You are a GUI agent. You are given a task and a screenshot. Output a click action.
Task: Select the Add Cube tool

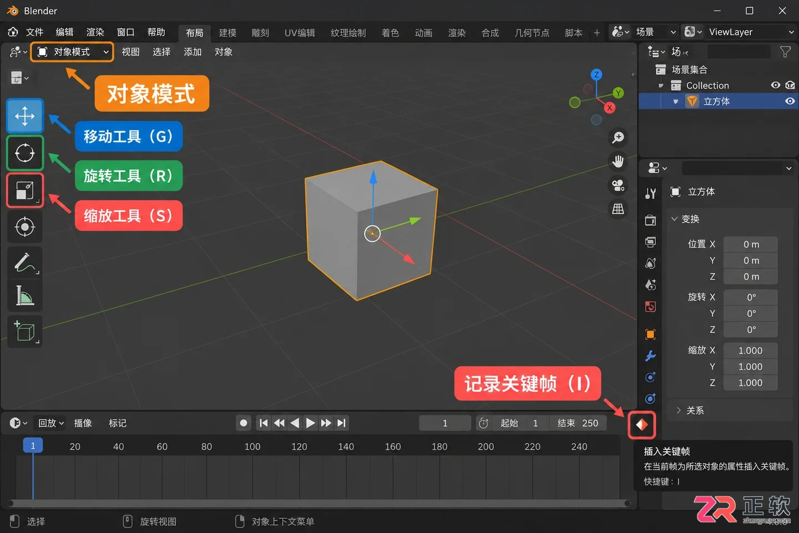25,331
